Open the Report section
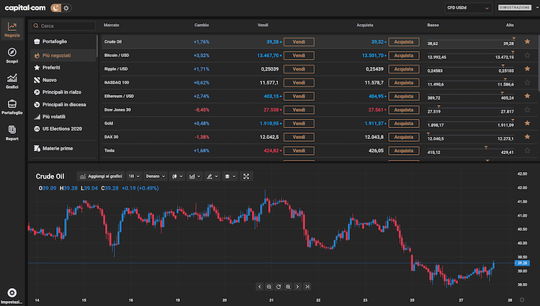The height and width of the screenshot is (306, 540). pos(12,133)
